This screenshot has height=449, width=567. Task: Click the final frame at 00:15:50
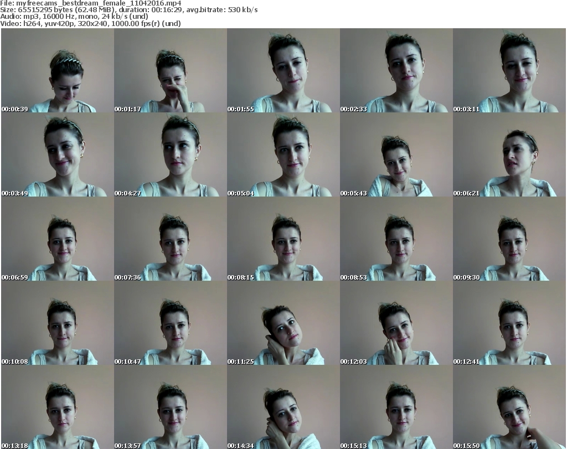[x=509, y=407]
